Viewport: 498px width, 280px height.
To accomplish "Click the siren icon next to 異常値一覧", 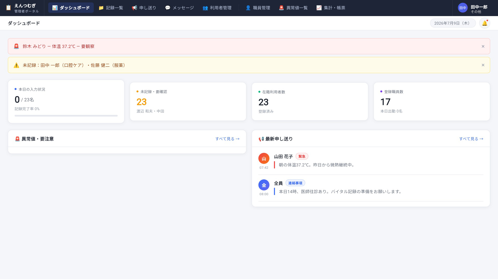I will (281, 8).
